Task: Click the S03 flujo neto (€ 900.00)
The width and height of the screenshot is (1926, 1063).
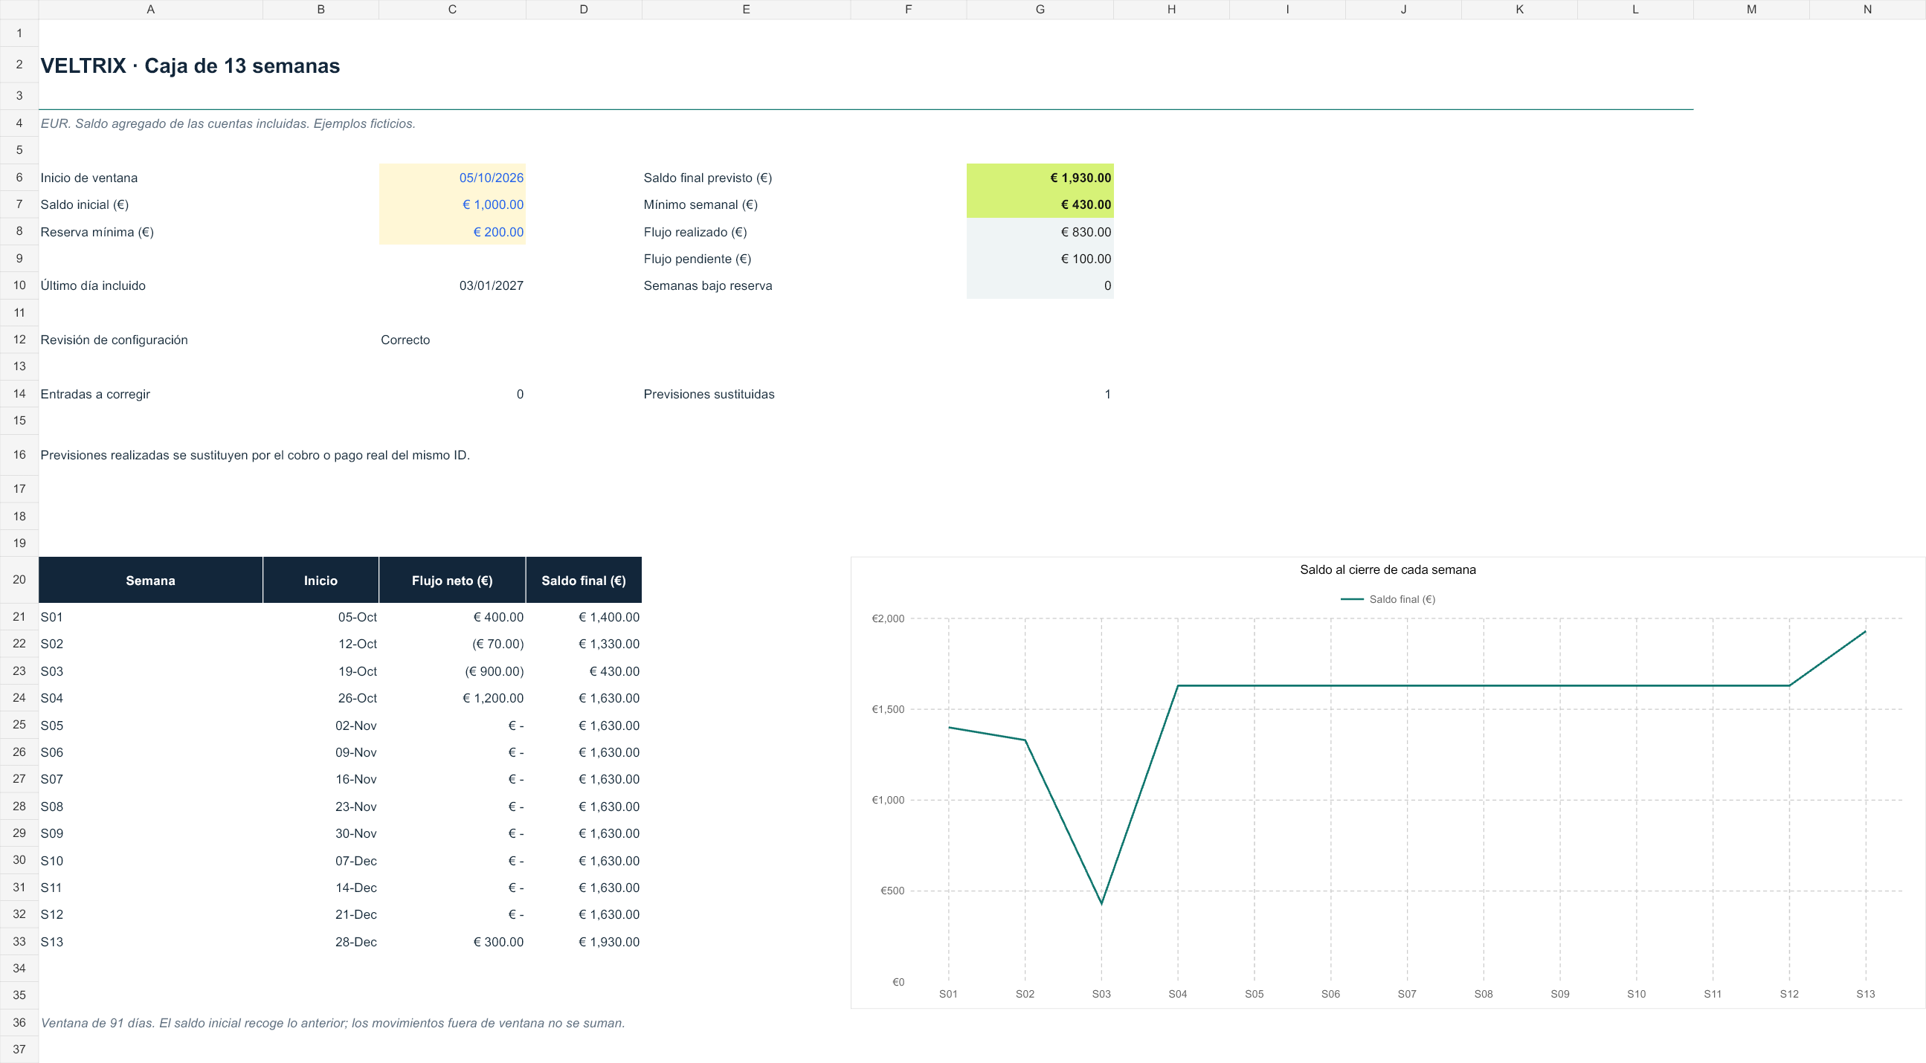Action: (452, 671)
